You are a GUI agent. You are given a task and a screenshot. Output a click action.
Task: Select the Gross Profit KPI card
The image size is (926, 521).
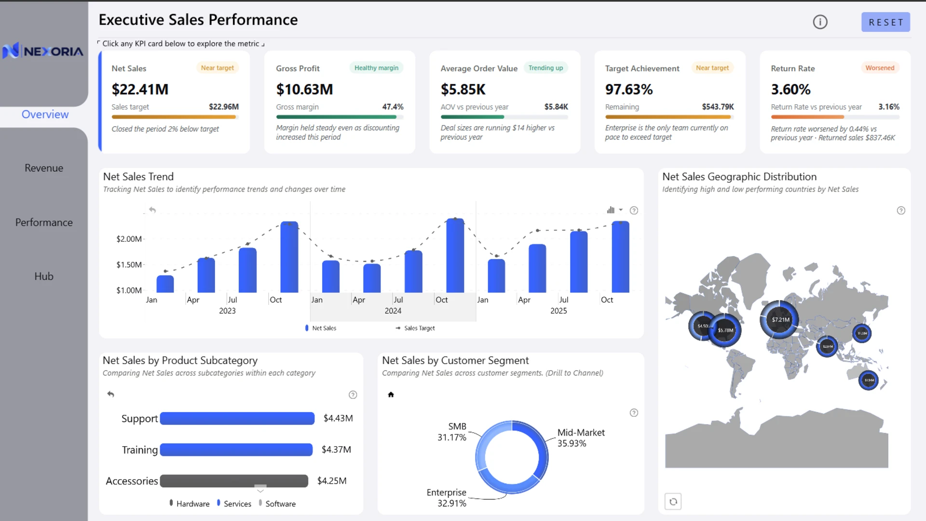[x=340, y=102]
